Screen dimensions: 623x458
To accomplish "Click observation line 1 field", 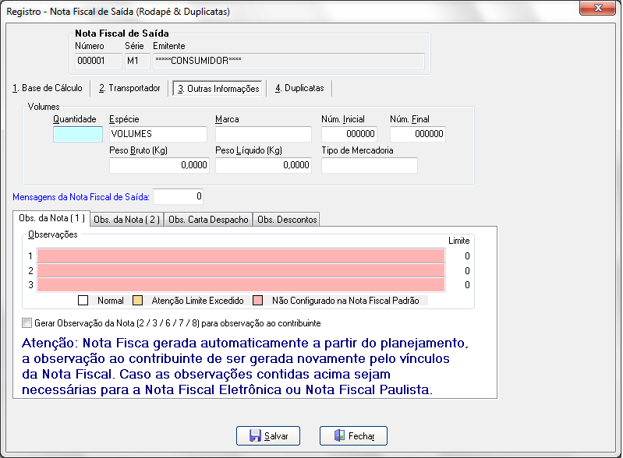I will (241, 256).
